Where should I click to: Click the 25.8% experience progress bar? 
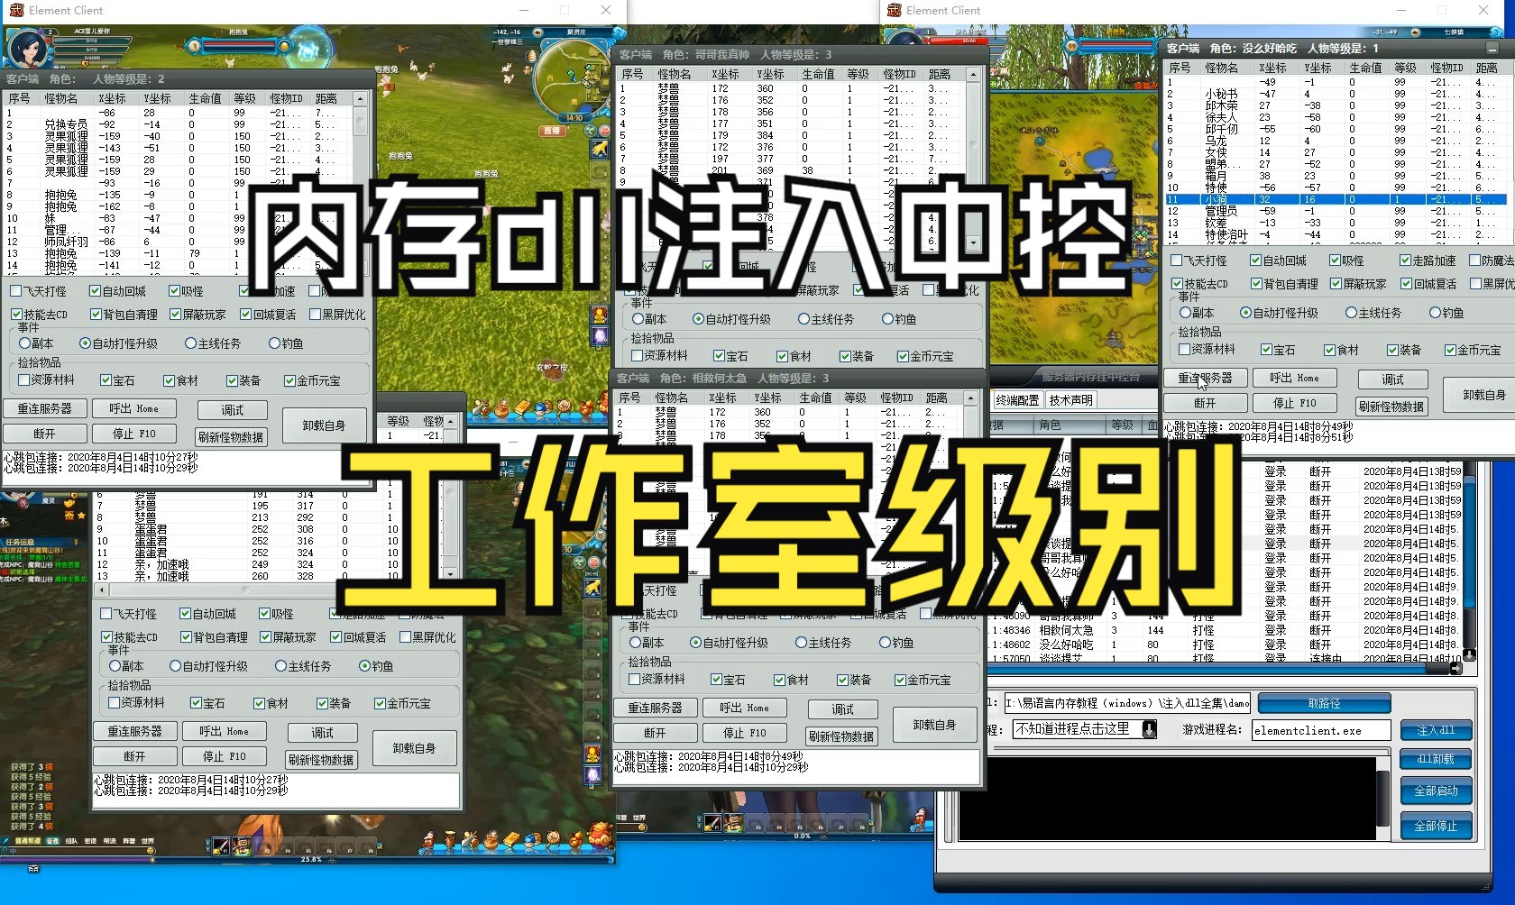pyautogui.click(x=312, y=857)
